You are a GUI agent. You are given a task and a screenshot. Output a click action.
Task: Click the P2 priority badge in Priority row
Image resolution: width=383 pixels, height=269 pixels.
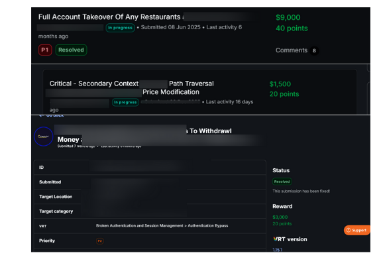pos(100,241)
